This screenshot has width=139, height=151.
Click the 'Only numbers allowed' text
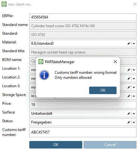click(x=73, y=78)
